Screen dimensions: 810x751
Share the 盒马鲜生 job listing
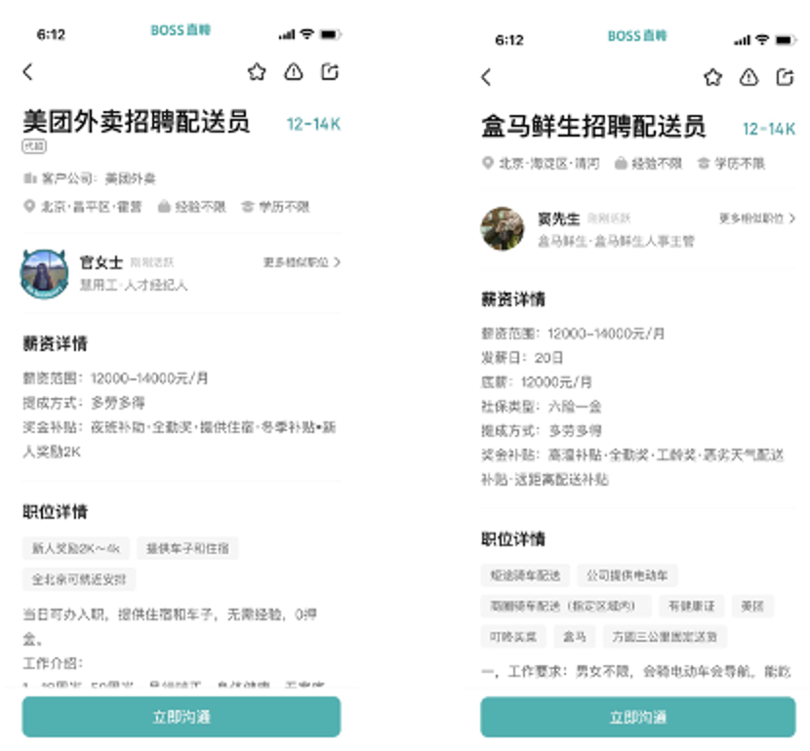pos(786,73)
